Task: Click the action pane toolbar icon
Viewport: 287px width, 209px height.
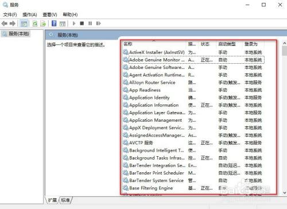Action: pyautogui.click(x=63, y=24)
